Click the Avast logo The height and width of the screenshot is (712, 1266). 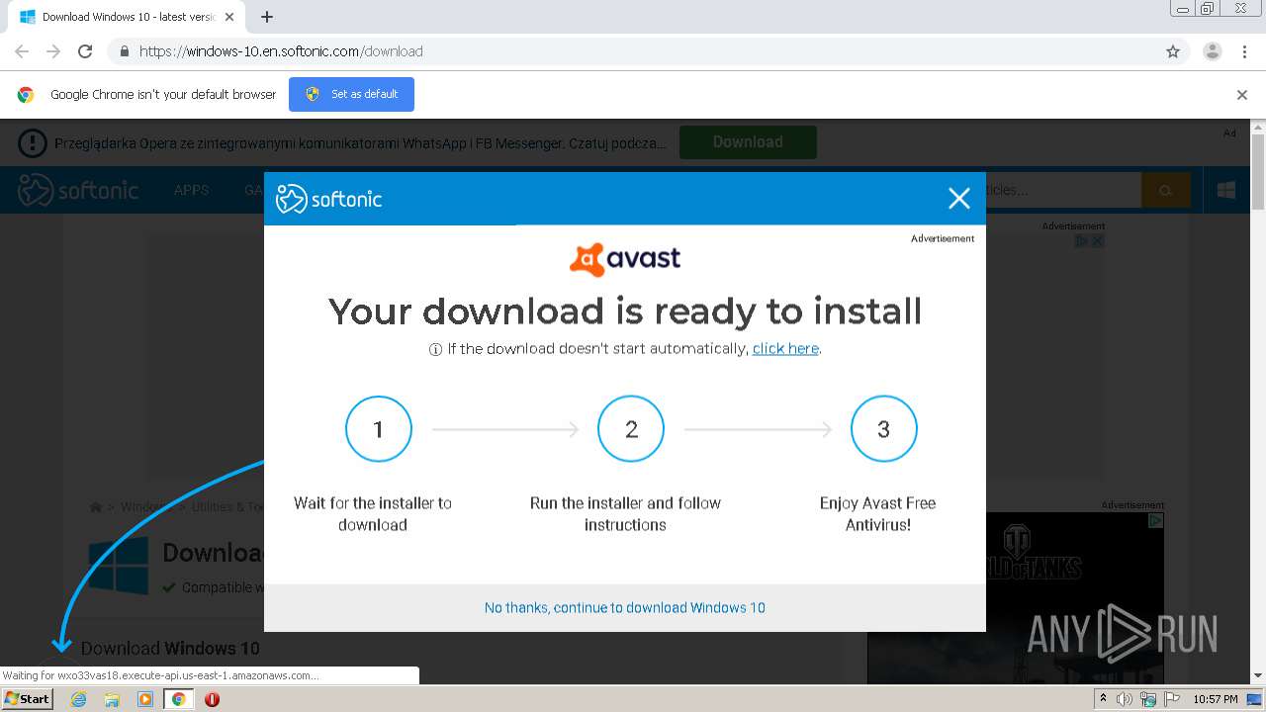click(625, 259)
